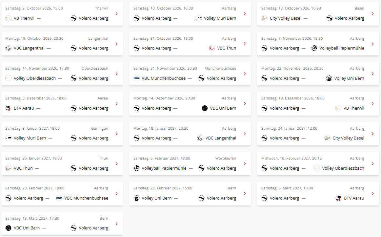The height and width of the screenshot is (237, 381).
Task: Click VBC Thun logo in 30. Januar match
Action: click(x=9, y=168)
